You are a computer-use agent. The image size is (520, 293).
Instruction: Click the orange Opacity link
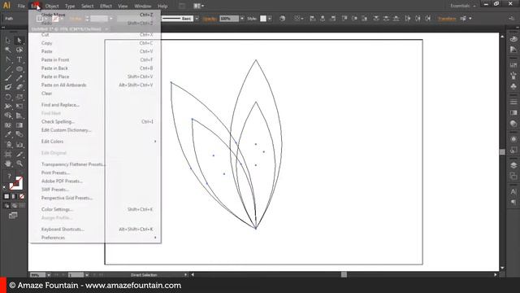pyautogui.click(x=210, y=19)
